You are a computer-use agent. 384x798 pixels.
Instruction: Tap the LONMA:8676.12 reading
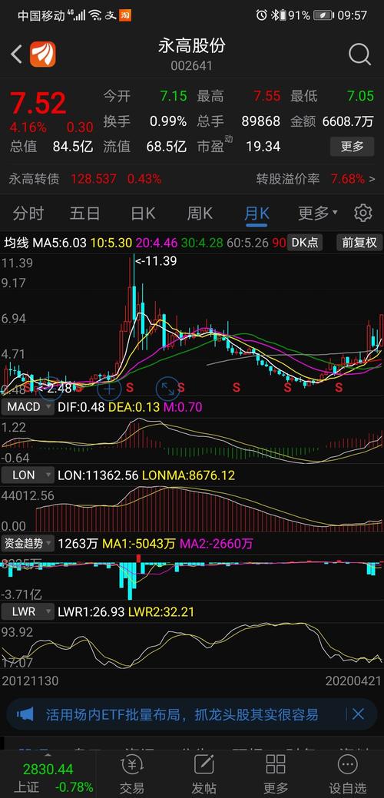coord(188,476)
